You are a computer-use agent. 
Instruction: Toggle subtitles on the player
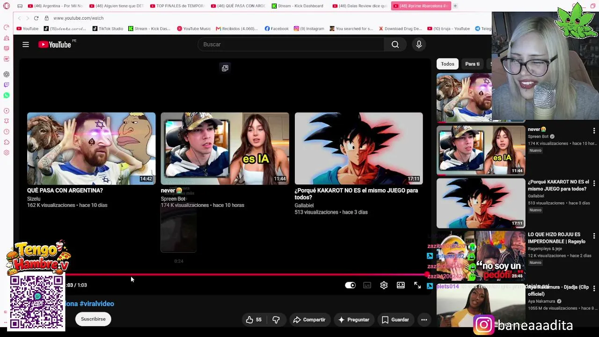(x=367, y=285)
